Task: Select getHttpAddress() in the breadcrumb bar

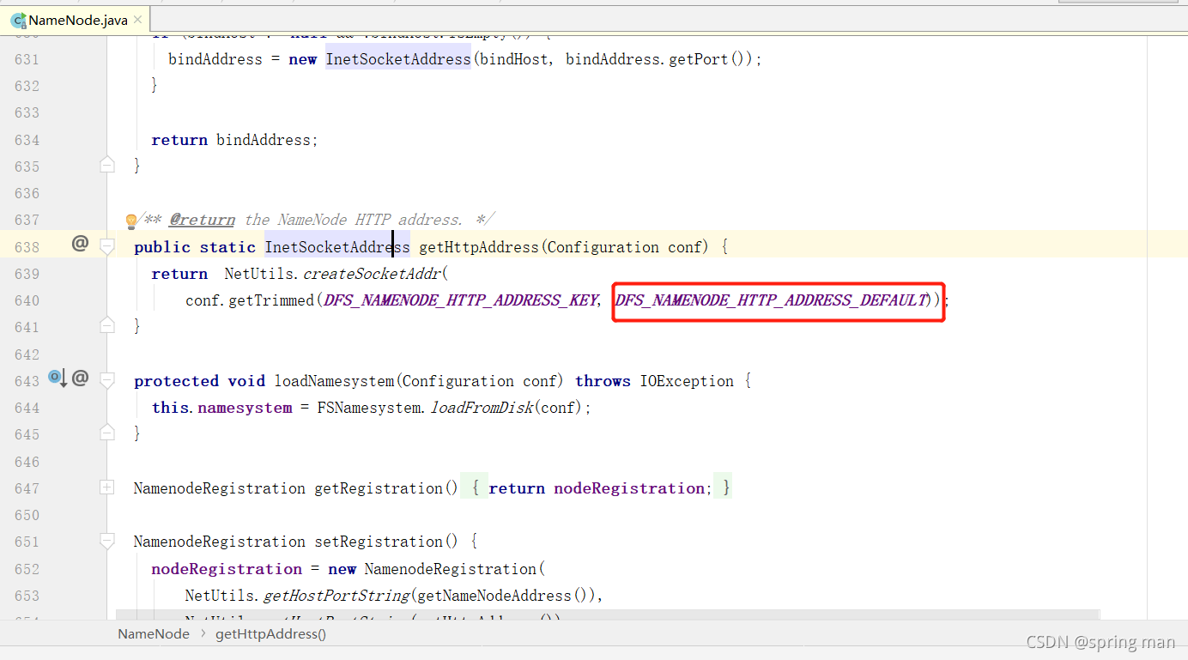Action: click(270, 634)
